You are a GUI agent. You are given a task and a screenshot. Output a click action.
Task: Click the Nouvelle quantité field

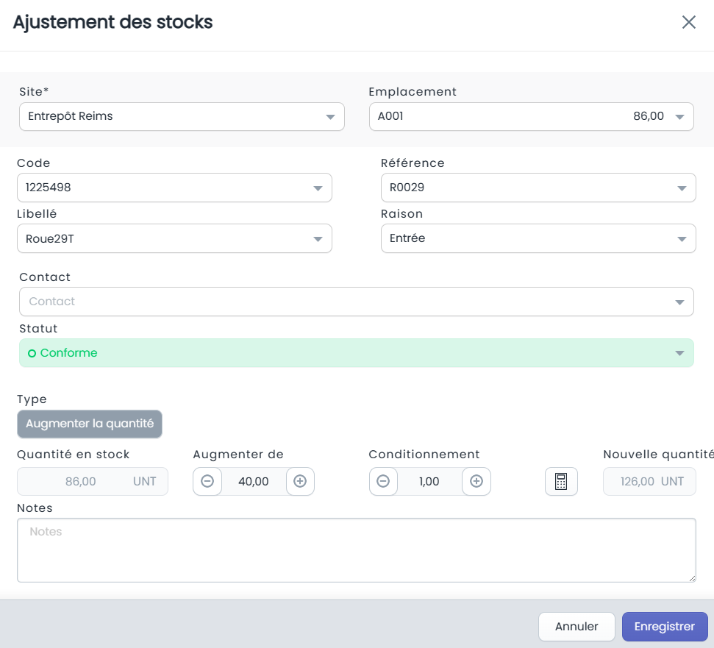pos(649,481)
